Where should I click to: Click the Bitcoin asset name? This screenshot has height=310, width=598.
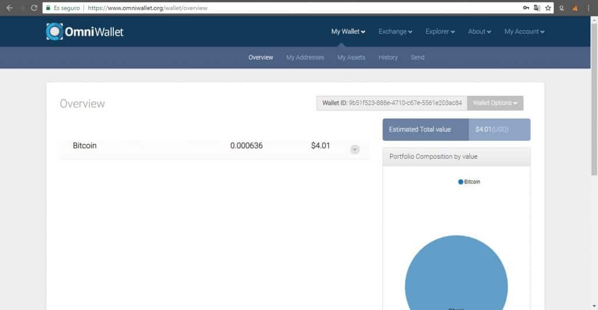click(x=85, y=145)
